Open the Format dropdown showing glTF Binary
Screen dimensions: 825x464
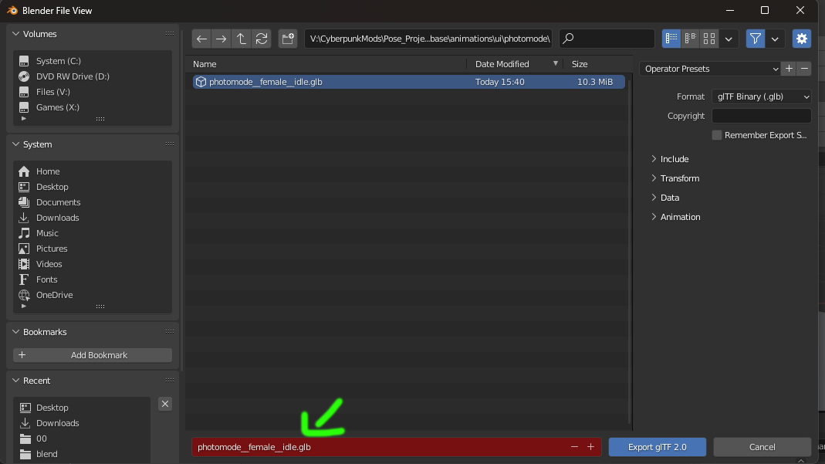(x=762, y=96)
